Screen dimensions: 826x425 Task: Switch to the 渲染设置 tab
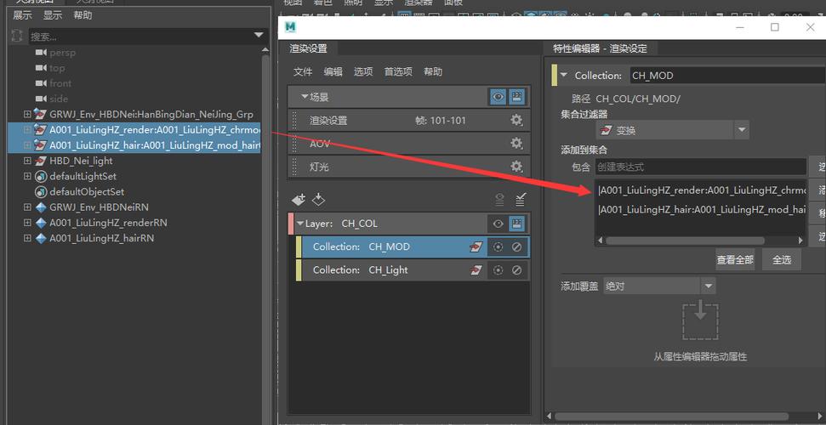click(x=309, y=48)
